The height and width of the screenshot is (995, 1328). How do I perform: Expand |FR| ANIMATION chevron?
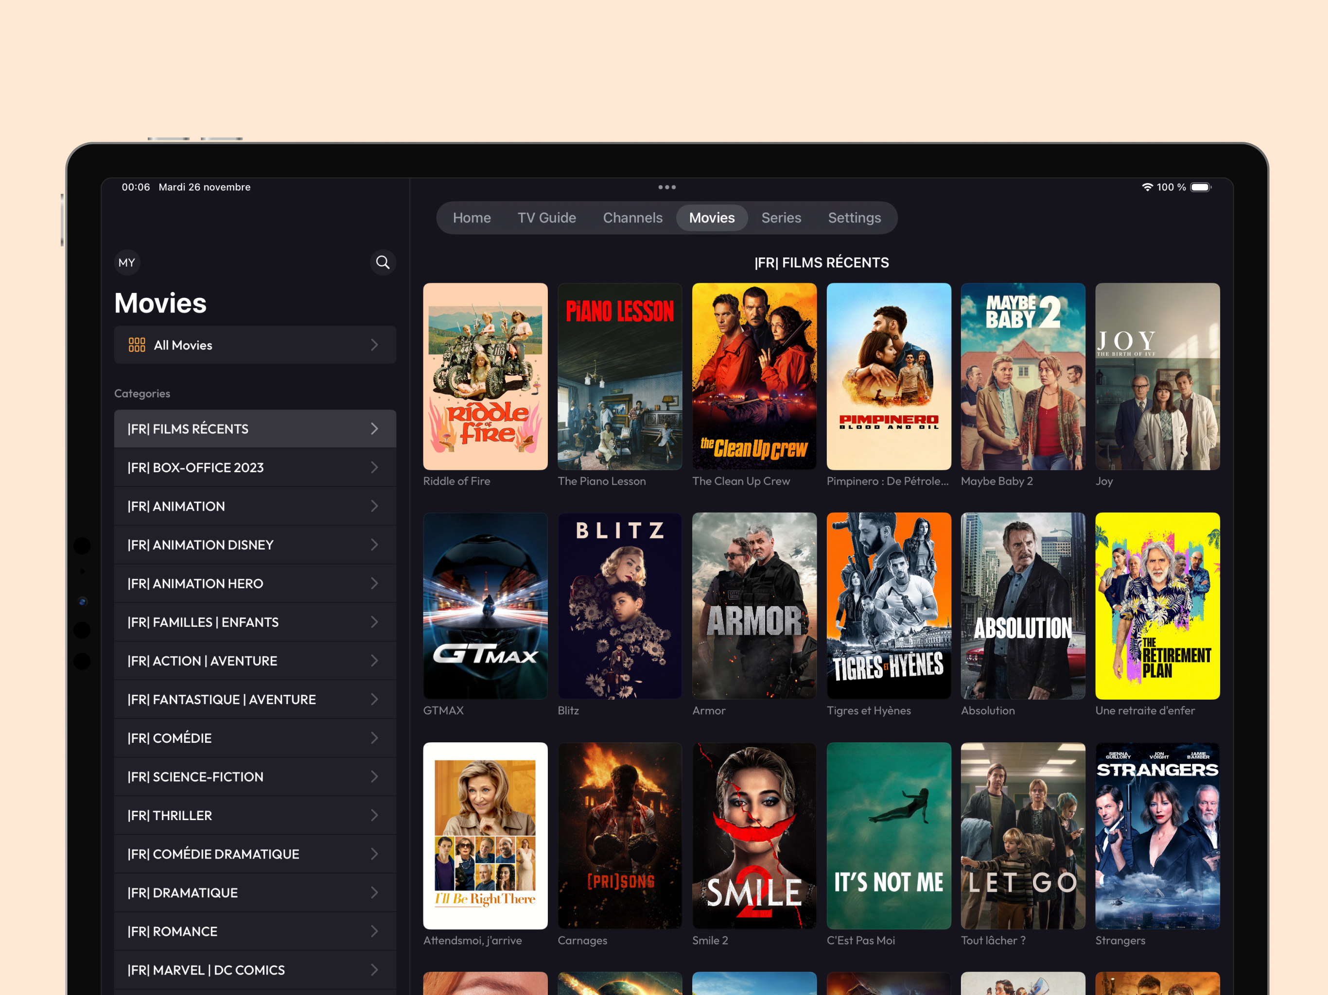pyautogui.click(x=374, y=506)
